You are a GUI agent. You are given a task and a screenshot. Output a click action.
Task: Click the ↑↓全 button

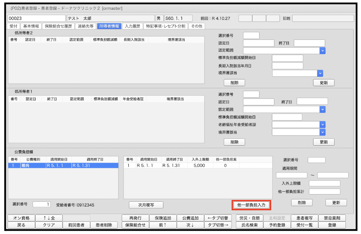[49, 218]
